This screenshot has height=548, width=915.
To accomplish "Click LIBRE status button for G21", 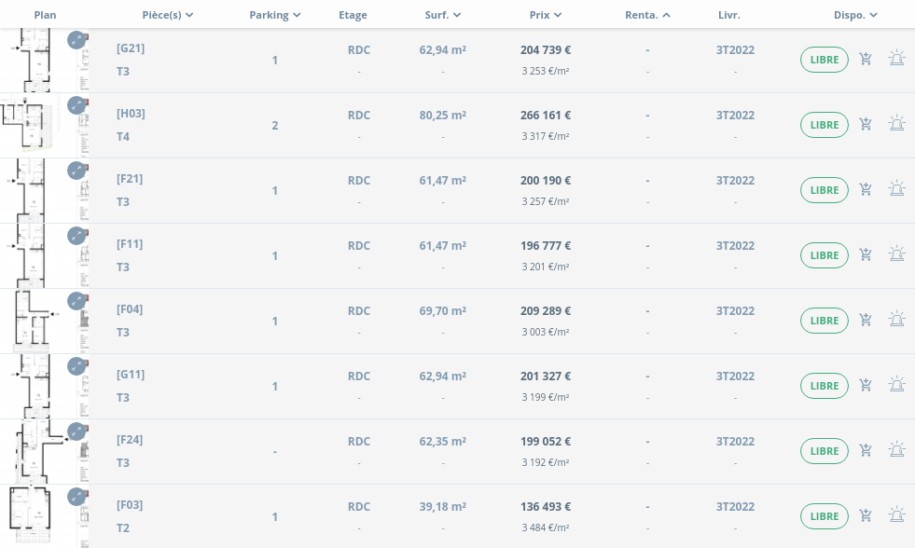I will click(x=824, y=60).
